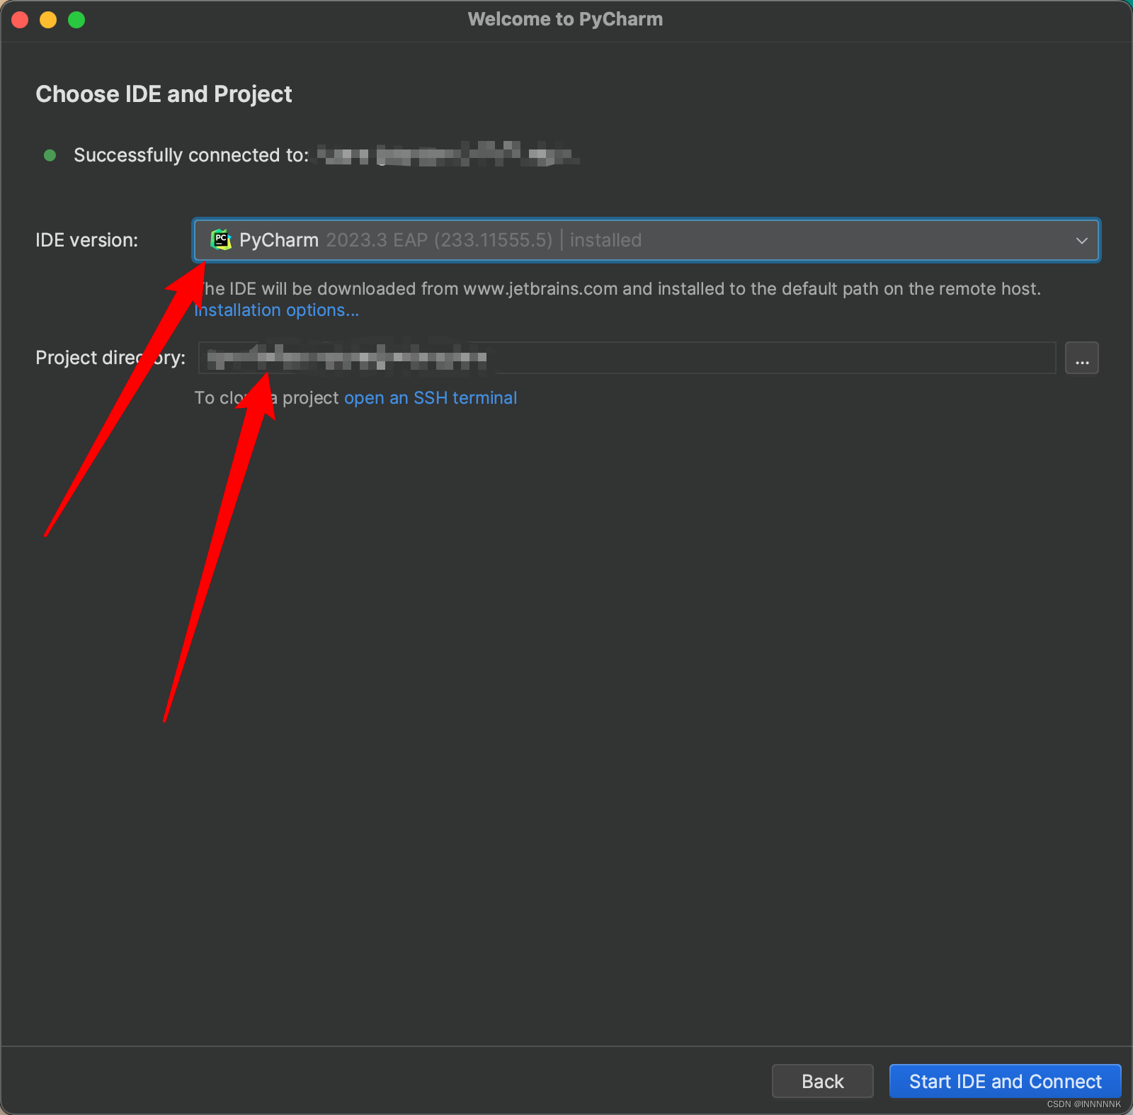Viewport: 1133px width, 1115px height.
Task: Open Installation options settings
Action: (x=276, y=310)
